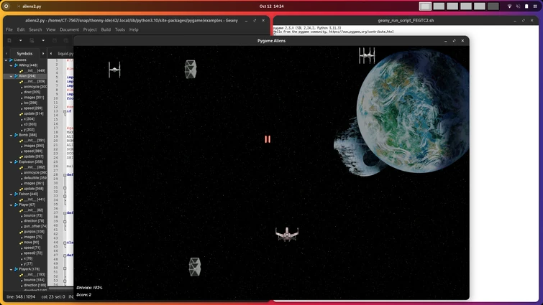The width and height of the screenshot is (543, 305).
Task: Click the TIE fighter near the planet
Action: pos(367,55)
